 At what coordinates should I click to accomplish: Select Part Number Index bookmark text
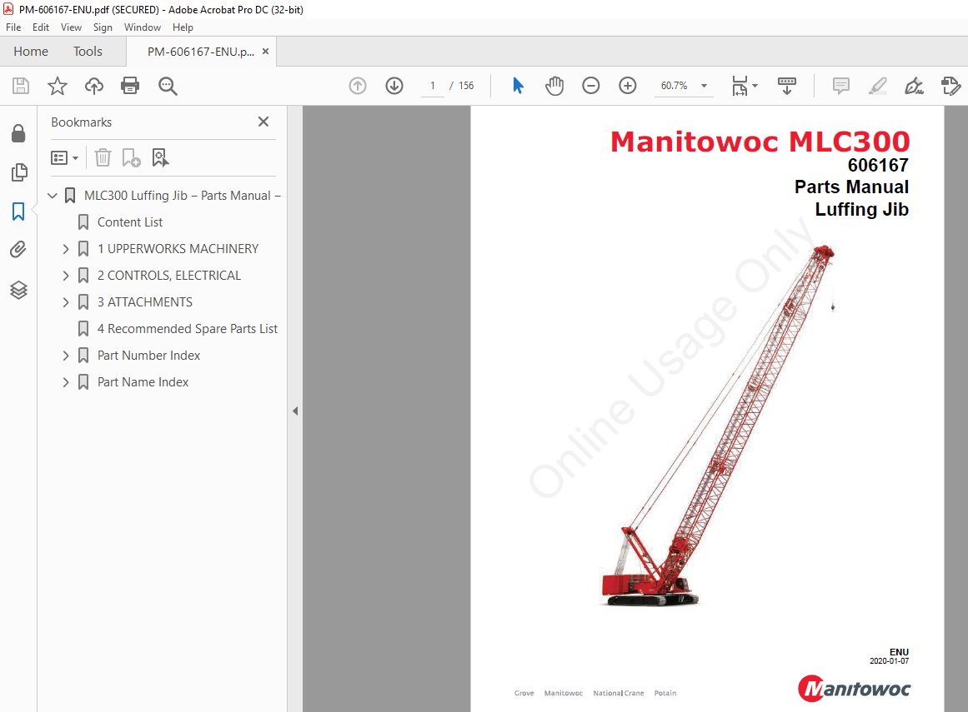click(148, 356)
